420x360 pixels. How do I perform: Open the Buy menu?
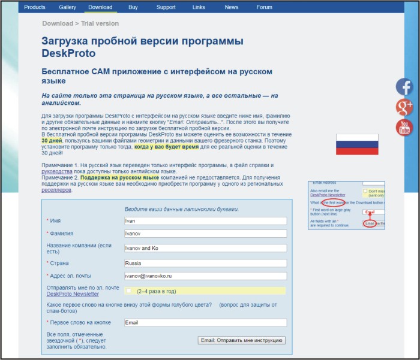pos(133,7)
